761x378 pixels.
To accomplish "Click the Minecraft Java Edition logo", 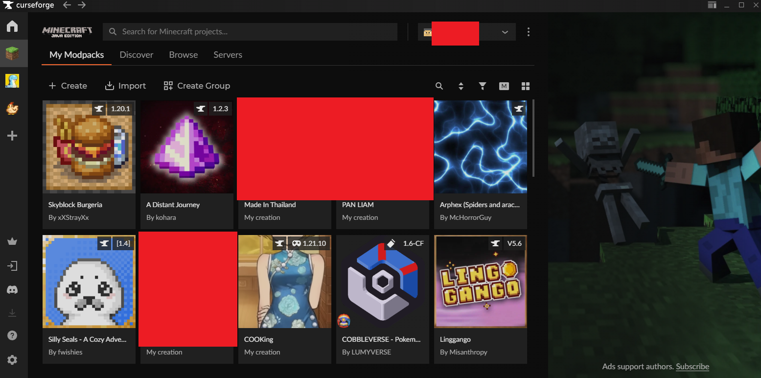I will 68,32.
